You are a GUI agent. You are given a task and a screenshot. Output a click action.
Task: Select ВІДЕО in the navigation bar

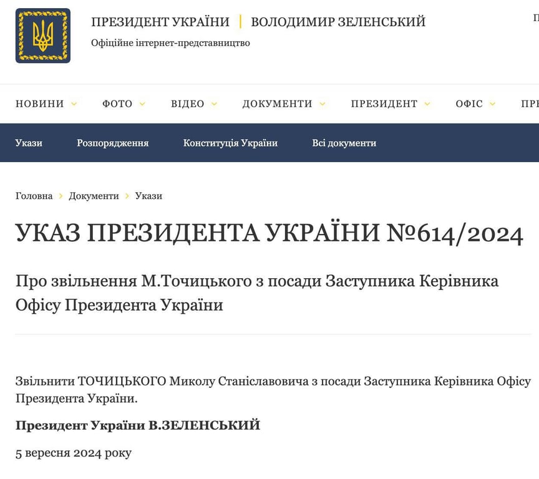[188, 104]
